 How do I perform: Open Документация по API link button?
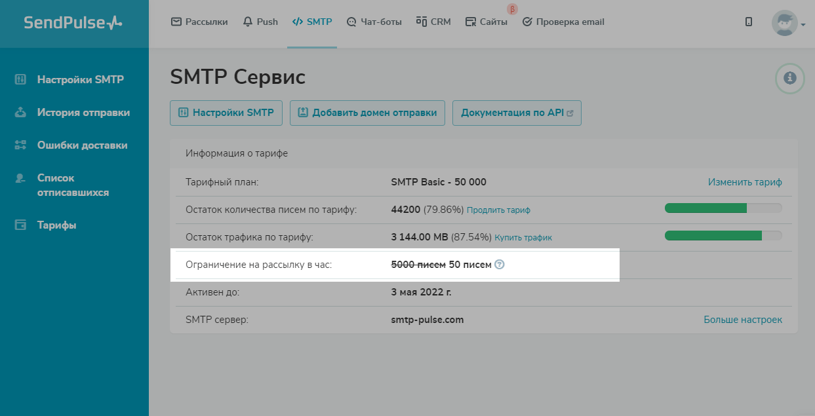tap(517, 113)
